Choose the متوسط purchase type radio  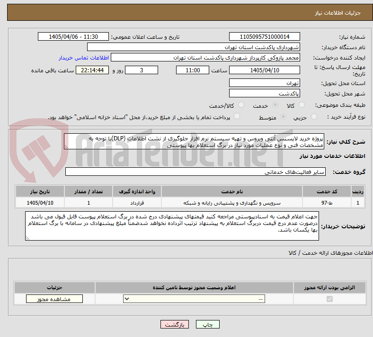click(x=283, y=117)
